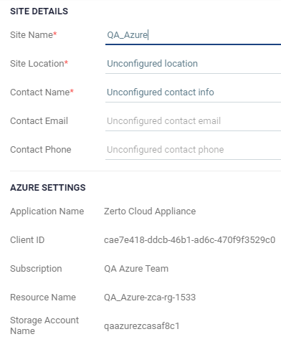Click the Contact Email label

coord(39,121)
